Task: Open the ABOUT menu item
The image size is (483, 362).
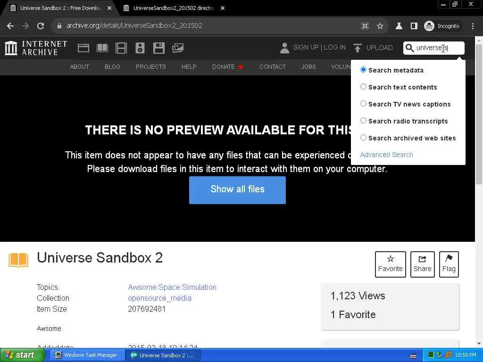Action: click(x=79, y=67)
